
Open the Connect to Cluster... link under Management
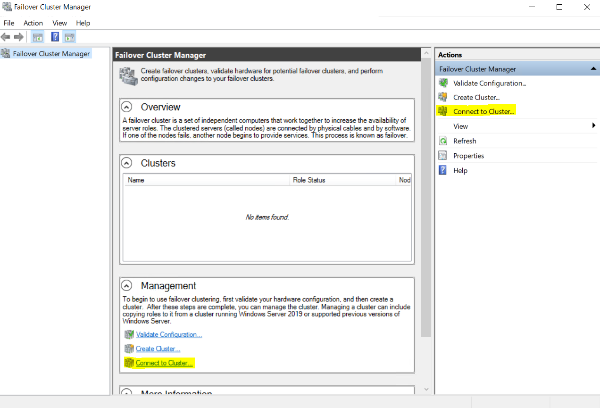[x=164, y=363]
